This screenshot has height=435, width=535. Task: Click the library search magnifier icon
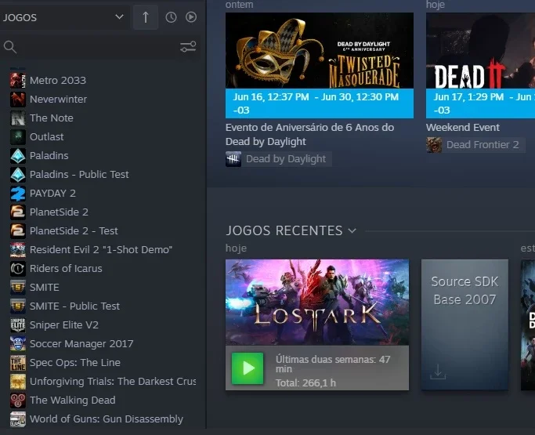(10, 47)
